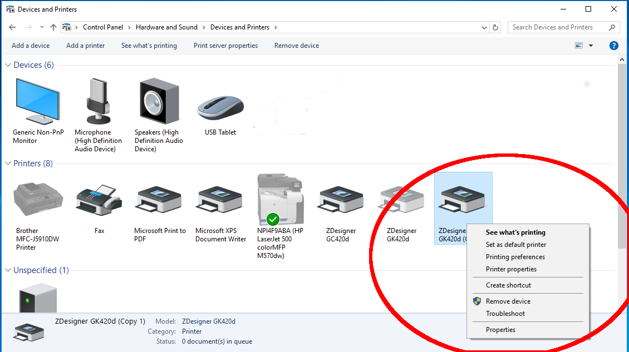
Task: Click the Model value ZDesigner GK420d
Action: coord(209,321)
